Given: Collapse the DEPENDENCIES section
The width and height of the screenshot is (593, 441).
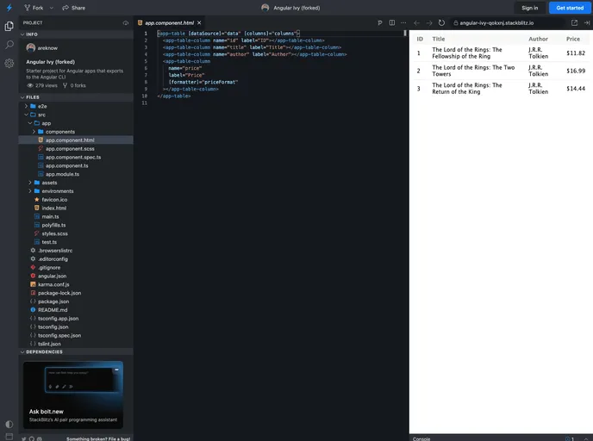Looking at the screenshot, I should click(x=43, y=351).
